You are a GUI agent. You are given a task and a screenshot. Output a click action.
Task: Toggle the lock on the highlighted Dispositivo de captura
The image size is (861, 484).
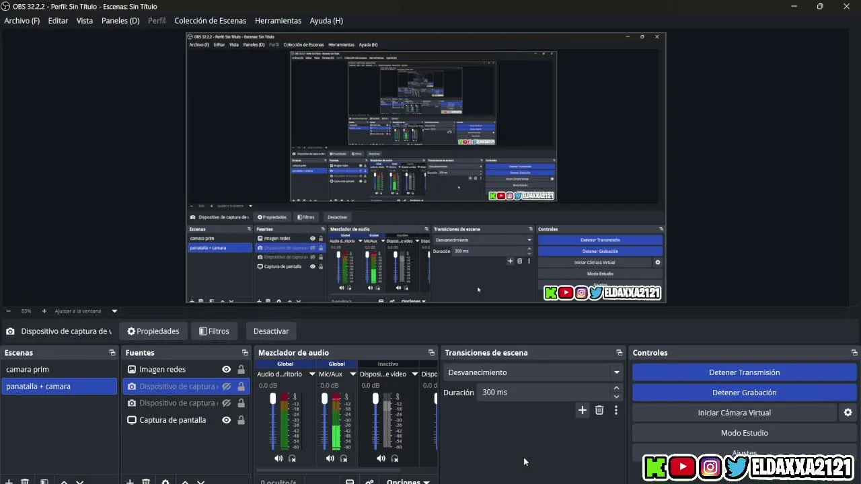tap(241, 387)
